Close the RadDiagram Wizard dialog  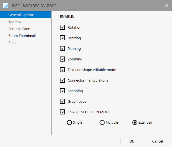pyautogui.click(x=166, y=5)
